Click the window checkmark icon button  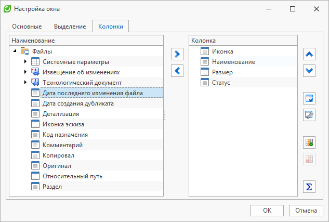pyautogui.click(x=309, y=98)
